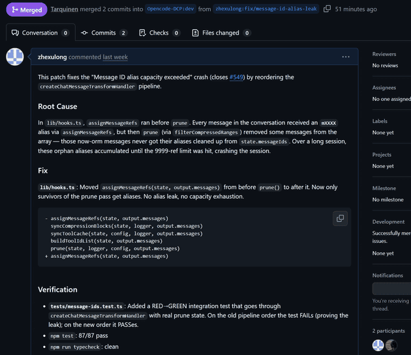The height and width of the screenshot is (355, 411).
Task: Open the issue #549 link
Action: [x=236, y=78]
